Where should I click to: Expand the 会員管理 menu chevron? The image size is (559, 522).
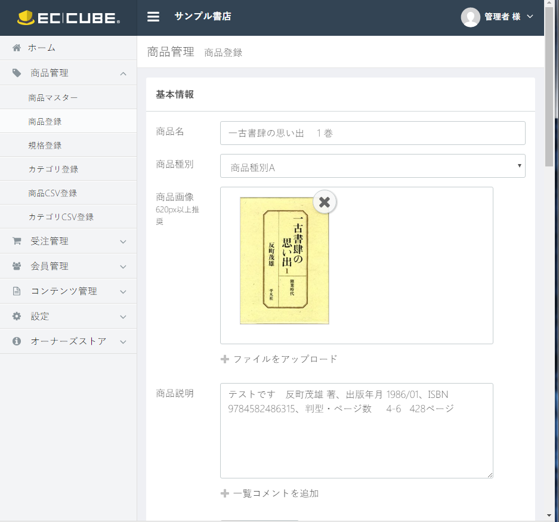(123, 267)
